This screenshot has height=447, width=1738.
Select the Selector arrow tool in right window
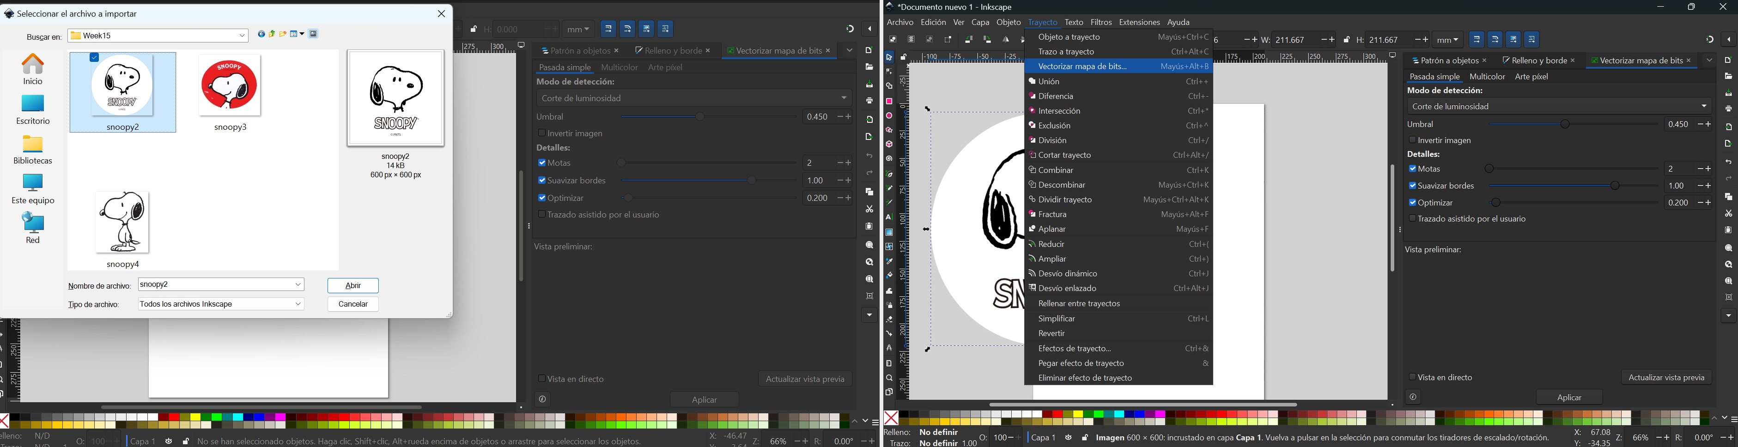pos(889,57)
